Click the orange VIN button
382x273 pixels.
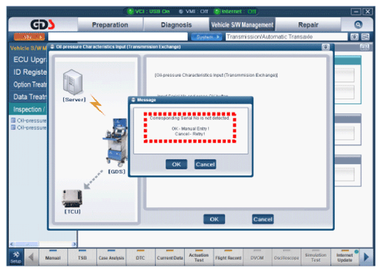coord(29,37)
